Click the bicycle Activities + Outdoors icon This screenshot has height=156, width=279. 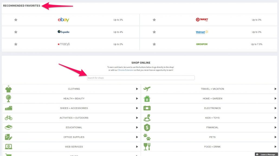(8, 118)
